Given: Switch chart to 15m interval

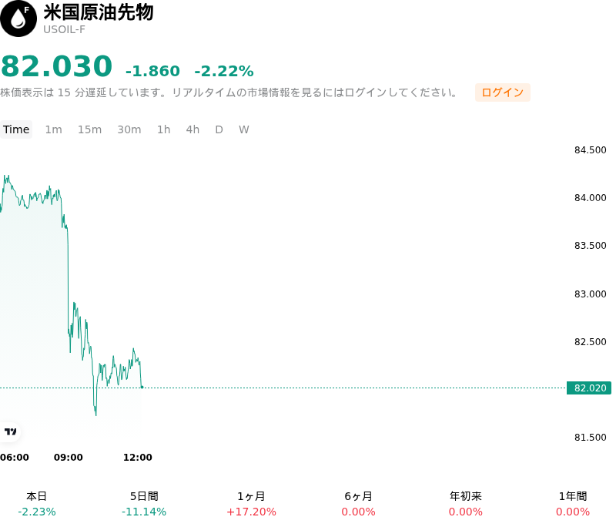Looking at the screenshot, I should click(x=89, y=129).
